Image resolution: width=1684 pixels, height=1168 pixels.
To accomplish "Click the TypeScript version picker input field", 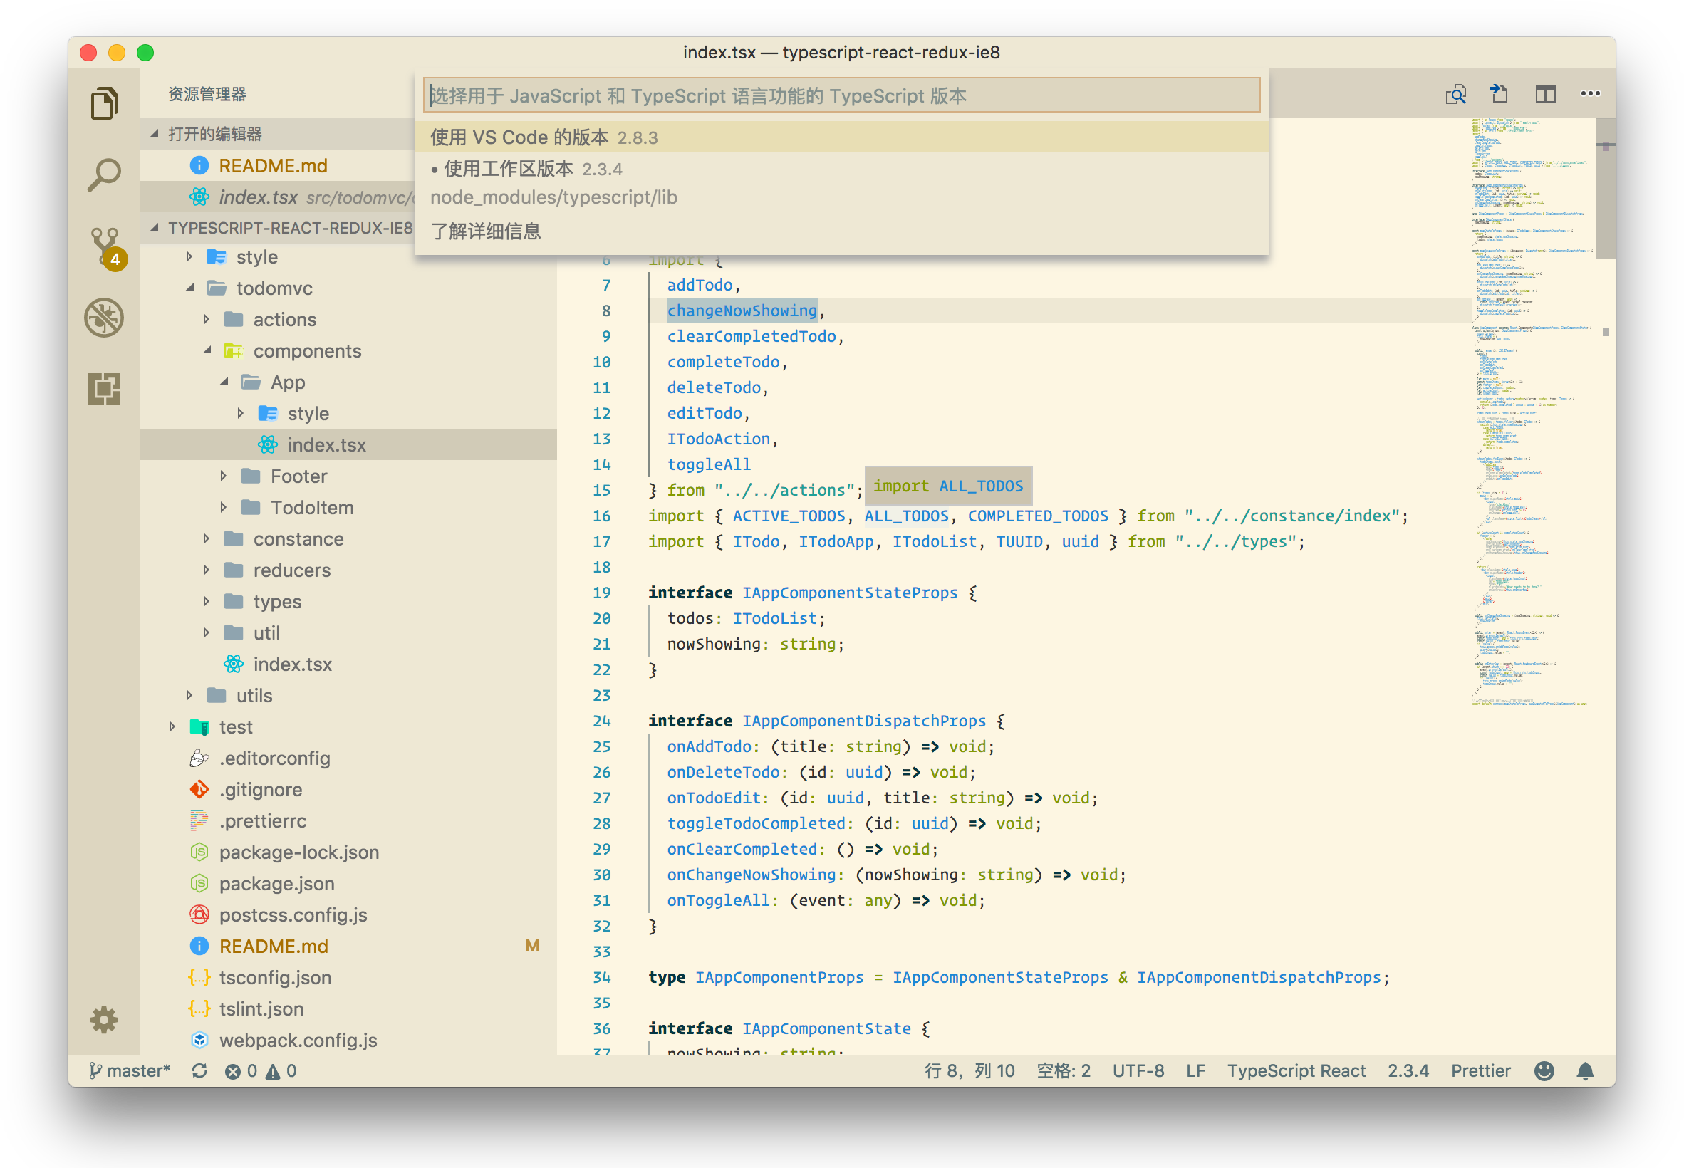I will [840, 96].
